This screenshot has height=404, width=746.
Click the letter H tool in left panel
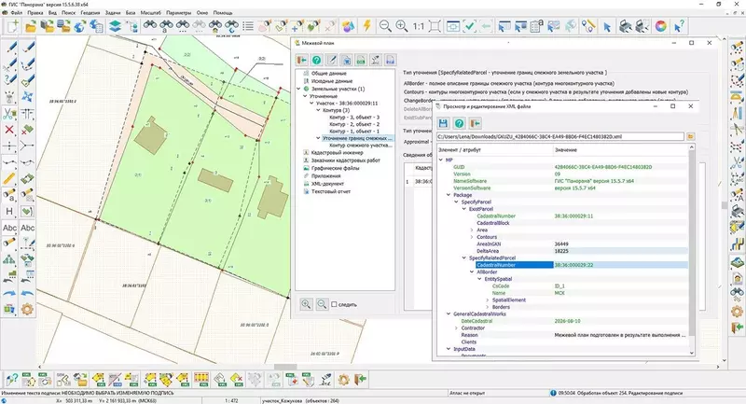pyautogui.click(x=9, y=211)
